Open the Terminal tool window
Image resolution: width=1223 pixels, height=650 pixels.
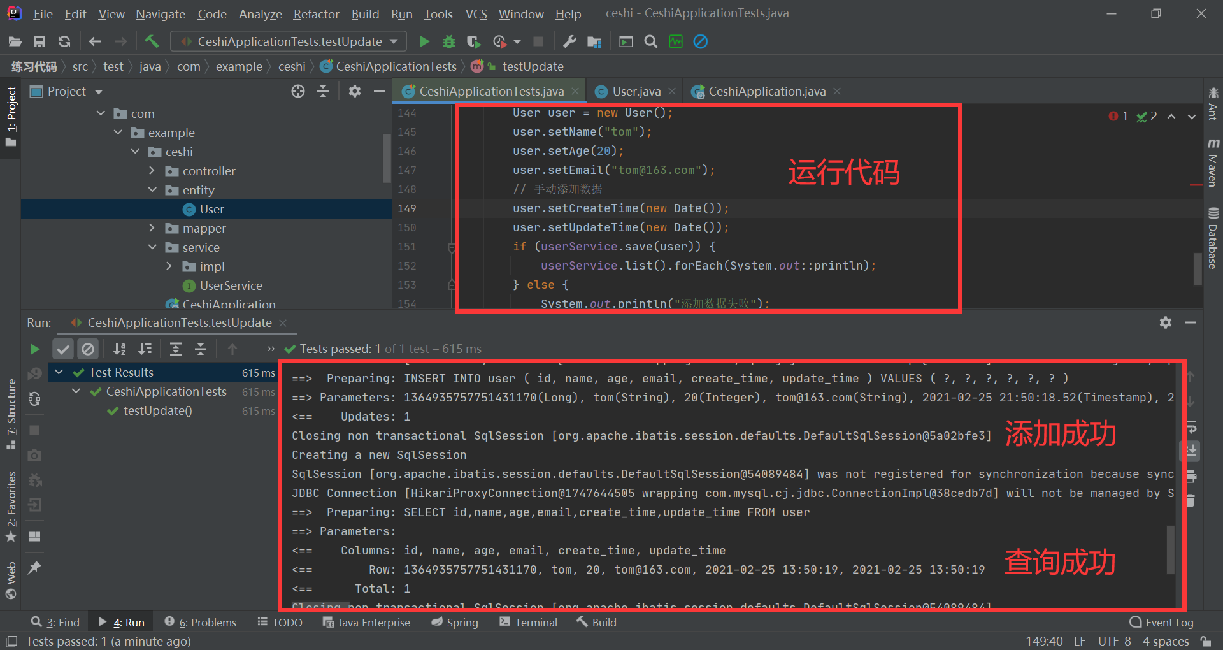(528, 622)
